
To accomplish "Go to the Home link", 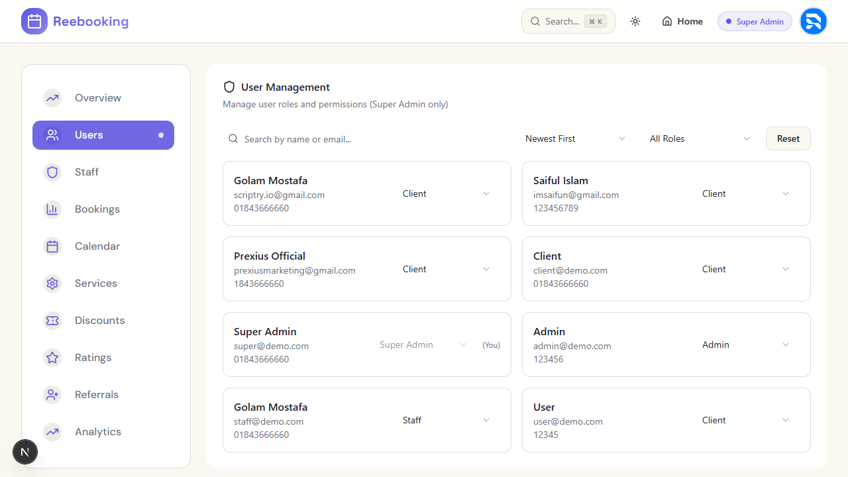I will click(x=682, y=21).
